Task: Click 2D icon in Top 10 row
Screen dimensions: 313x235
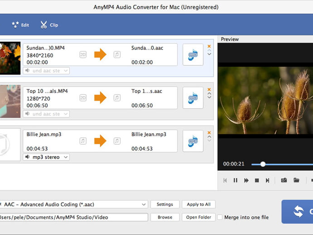Action: (83, 98)
